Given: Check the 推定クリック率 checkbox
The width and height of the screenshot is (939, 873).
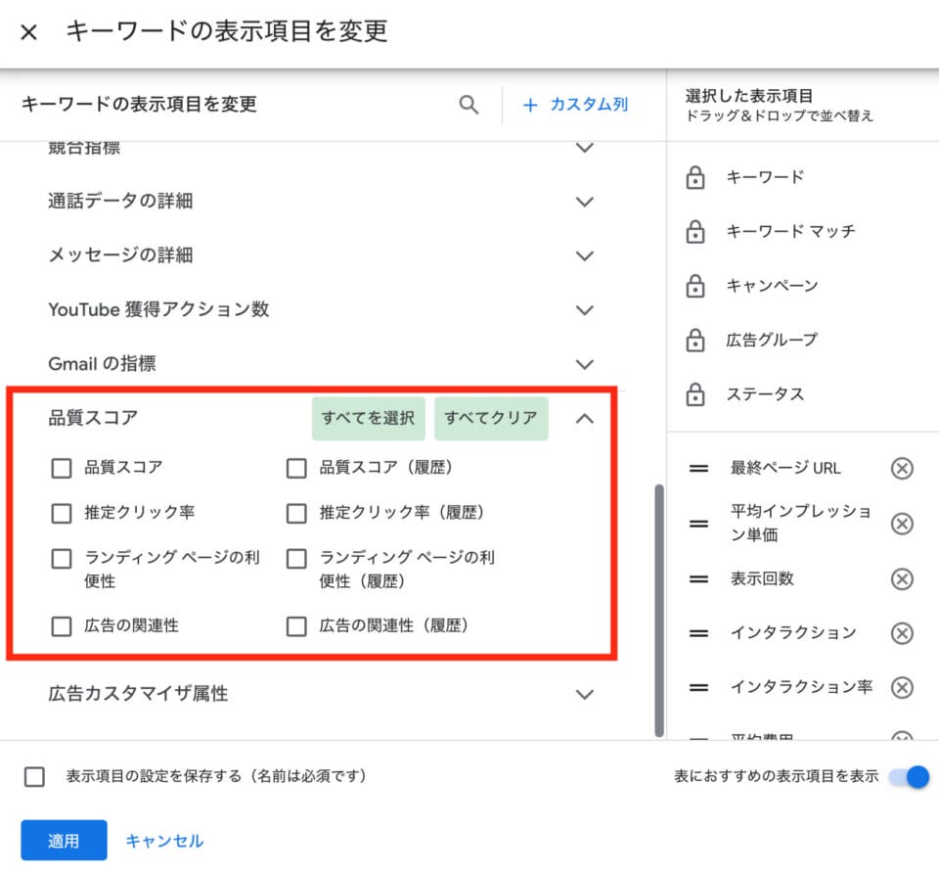Looking at the screenshot, I should [x=62, y=513].
